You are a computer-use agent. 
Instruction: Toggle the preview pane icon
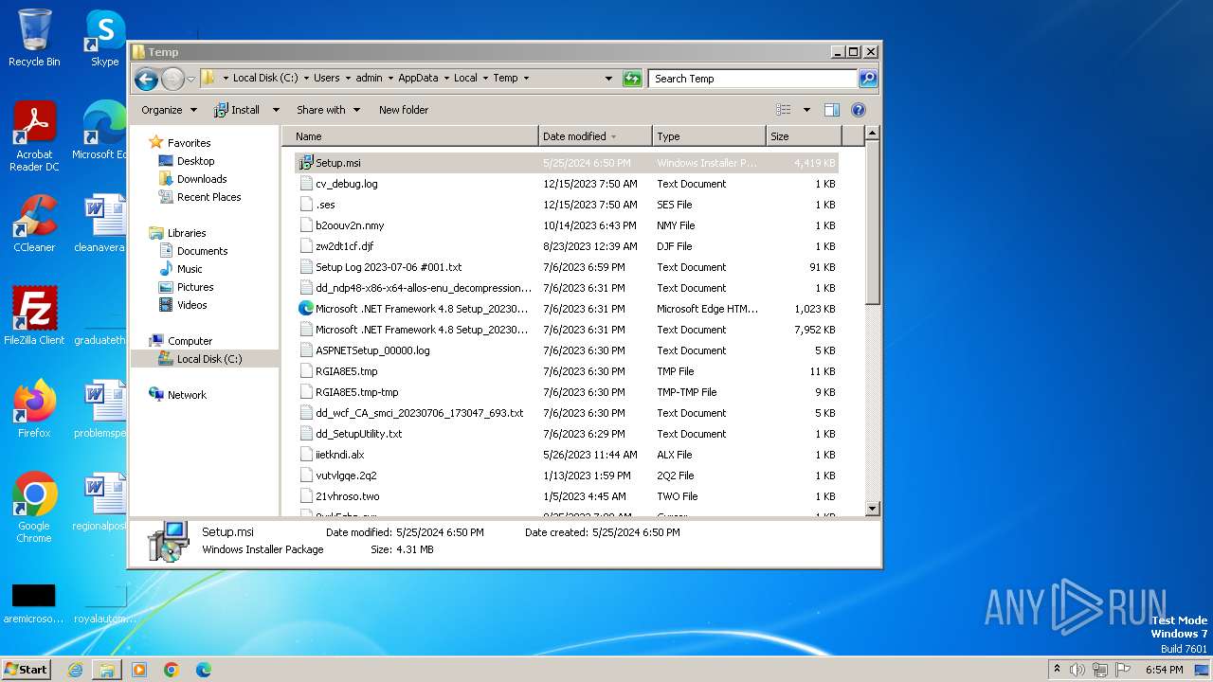(x=831, y=110)
